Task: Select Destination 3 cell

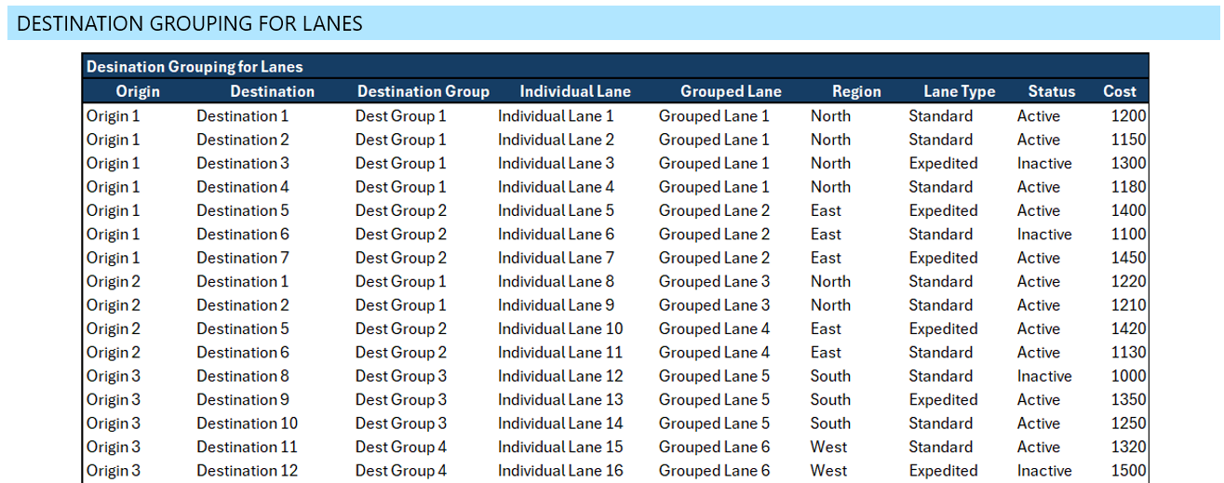Action: pos(243,163)
